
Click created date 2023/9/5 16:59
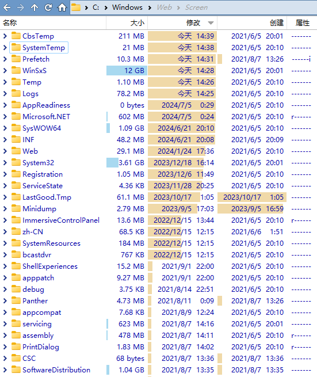coord(257,209)
